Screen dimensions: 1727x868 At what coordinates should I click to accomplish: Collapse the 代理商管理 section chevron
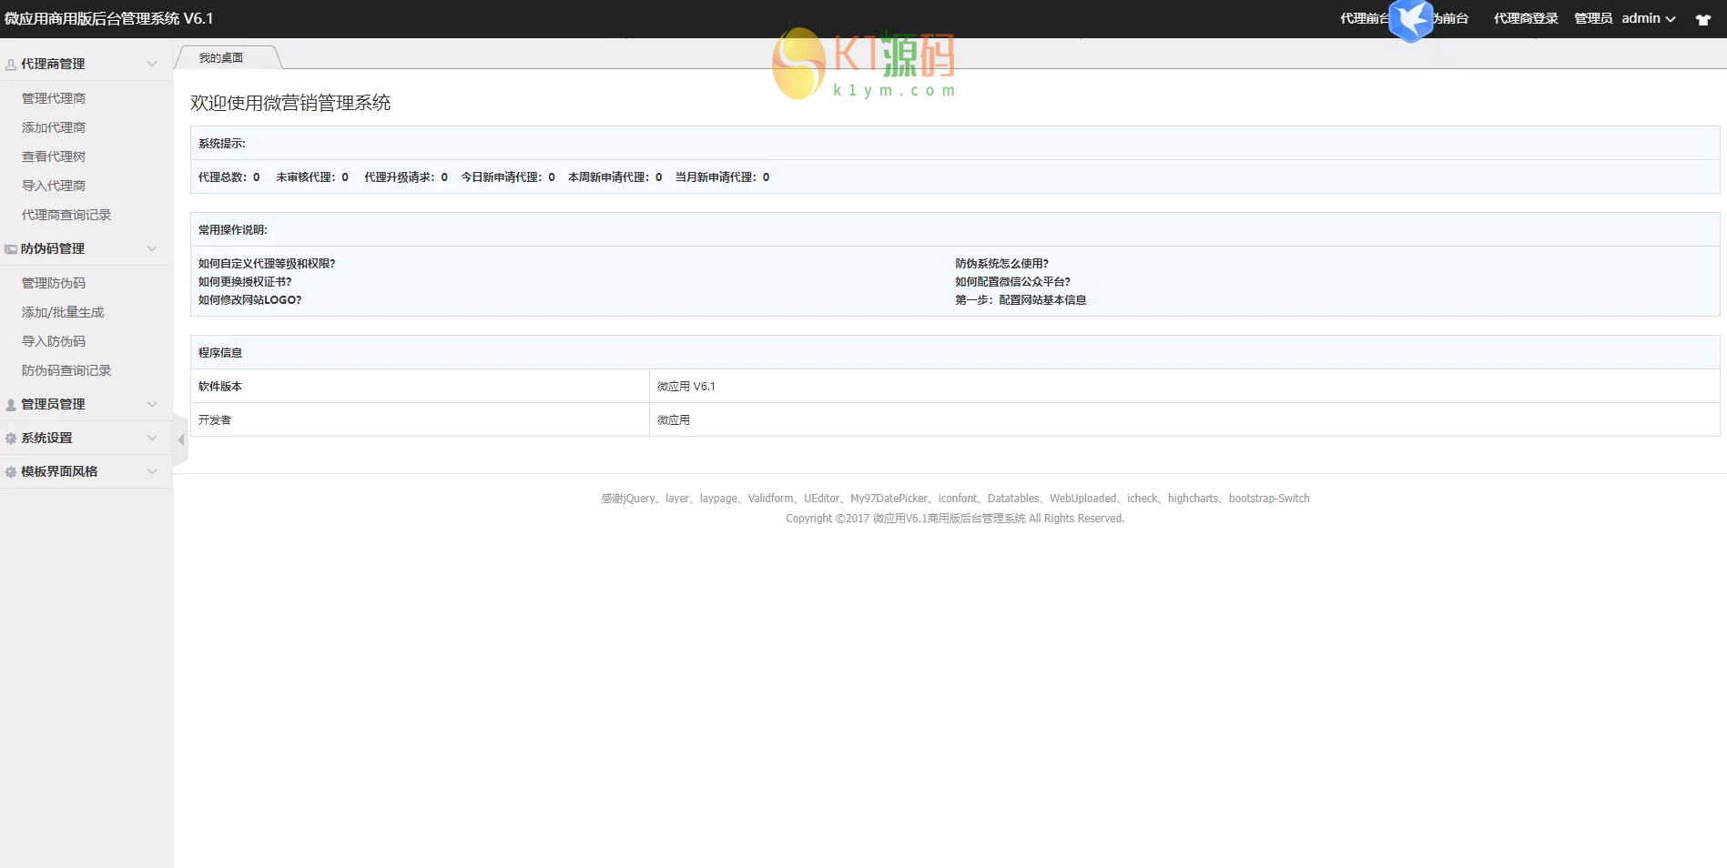[152, 64]
